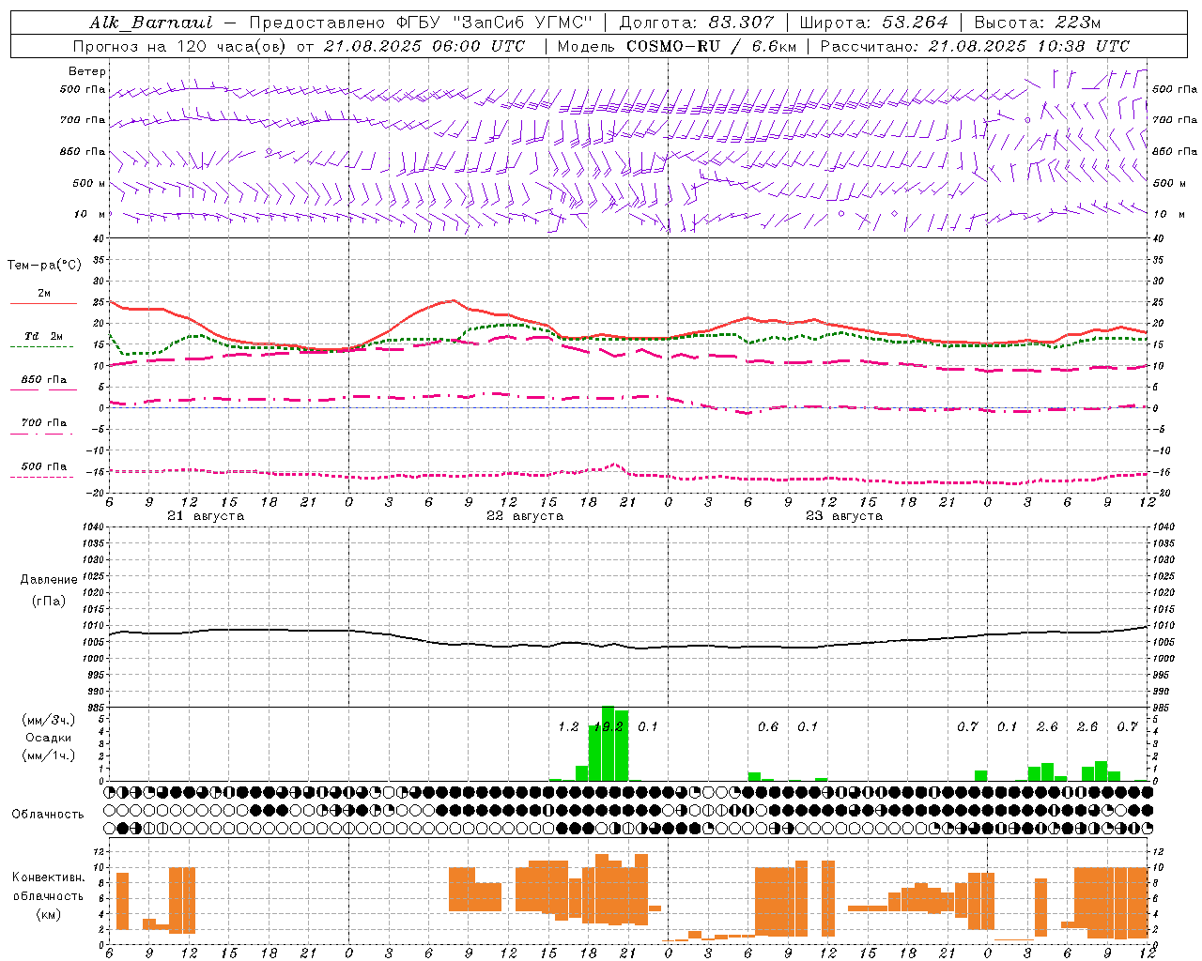The height and width of the screenshot is (961, 1202).
Task: Click the 23 августа date label
Action: tap(844, 516)
